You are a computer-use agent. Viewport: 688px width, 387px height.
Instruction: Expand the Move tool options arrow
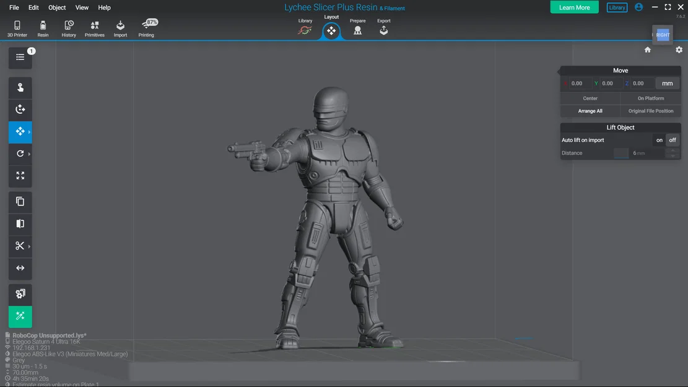coord(29,132)
